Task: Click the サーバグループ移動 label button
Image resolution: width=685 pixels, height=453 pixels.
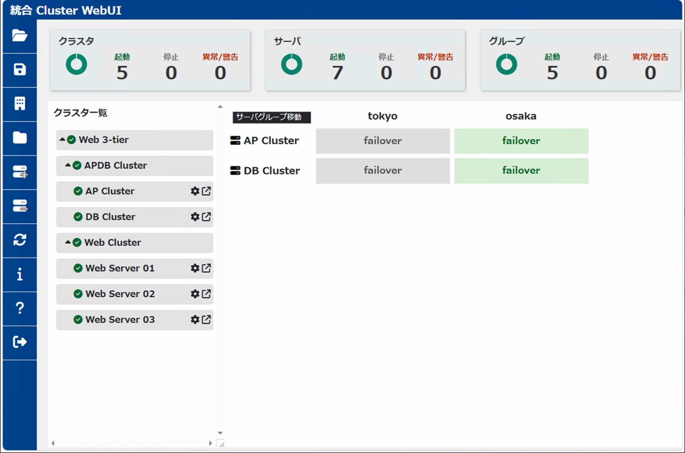Action: [272, 117]
